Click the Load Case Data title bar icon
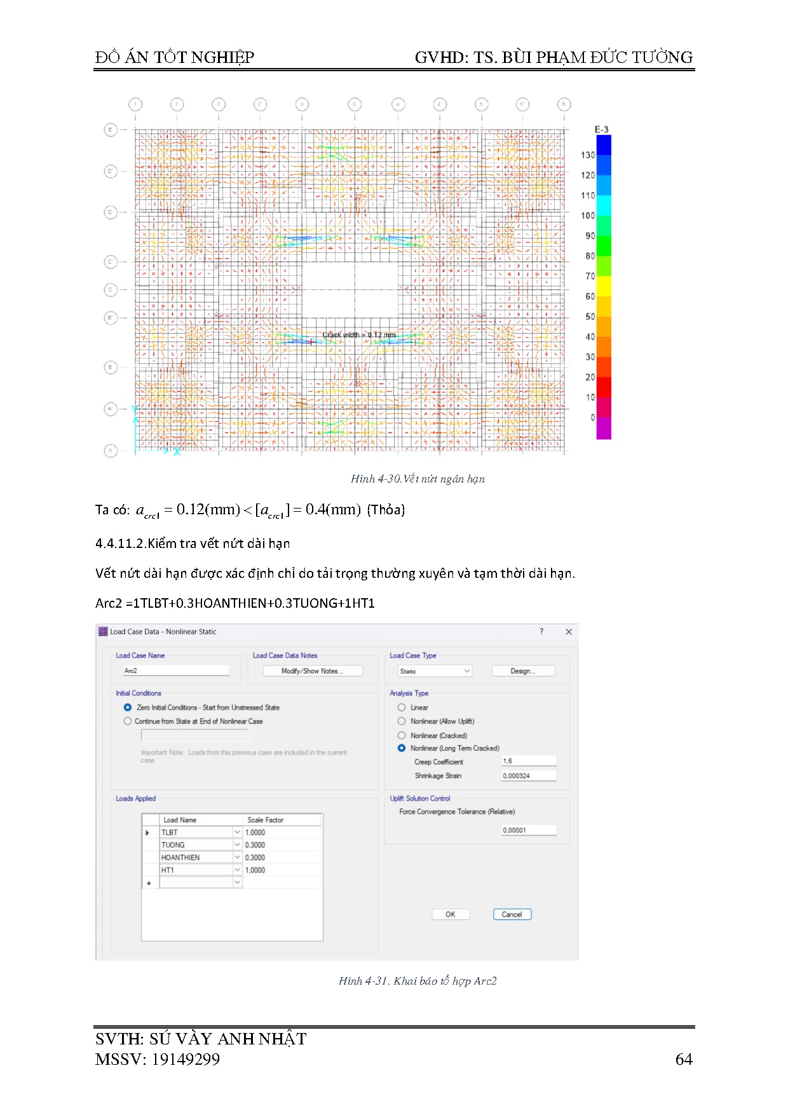This screenshot has width=788, height=1115. coord(103,631)
